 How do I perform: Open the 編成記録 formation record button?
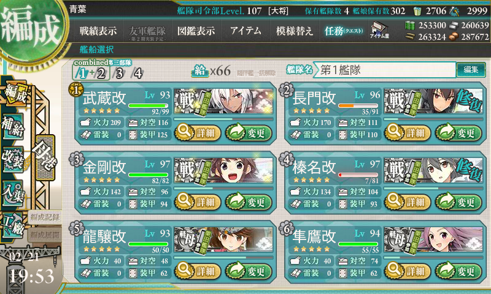coord(45,217)
